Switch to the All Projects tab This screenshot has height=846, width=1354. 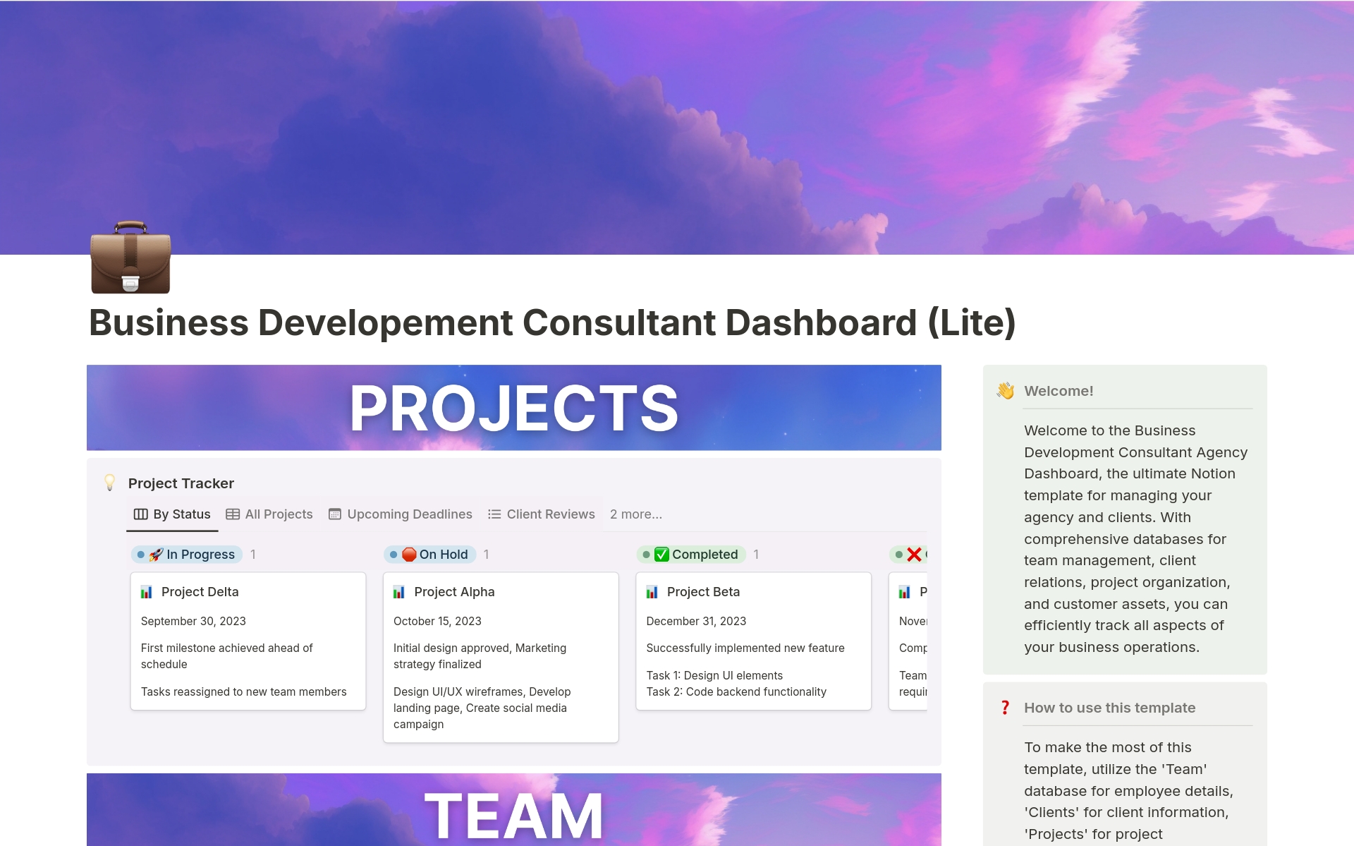pos(279,514)
